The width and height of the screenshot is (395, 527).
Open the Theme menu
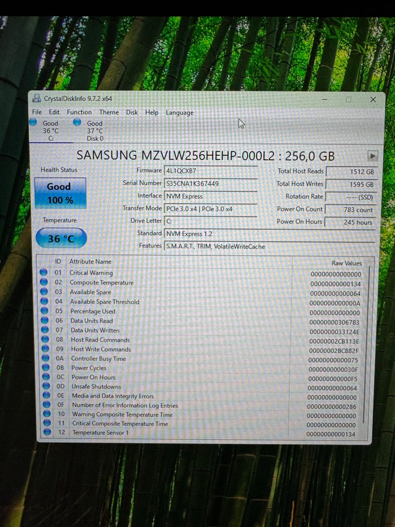coord(109,112)
